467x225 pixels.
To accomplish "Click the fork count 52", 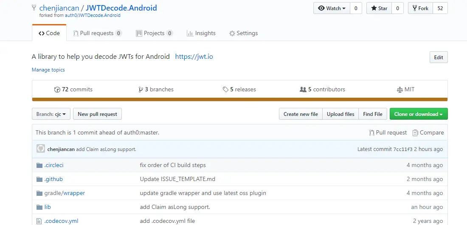I will pos(440,8).
